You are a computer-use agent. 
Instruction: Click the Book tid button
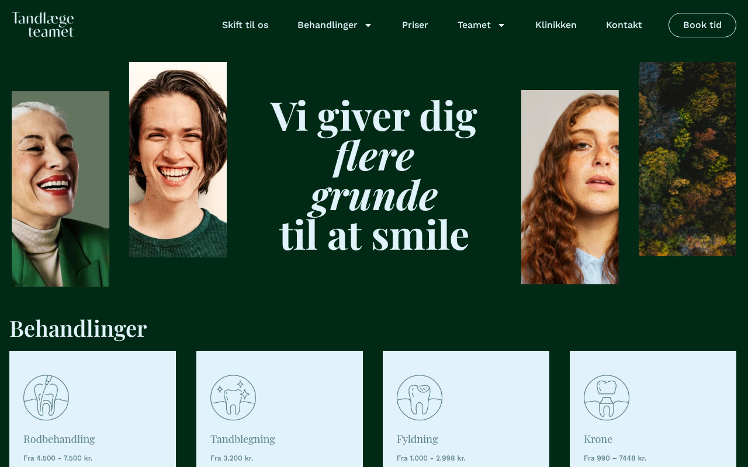[x=702, y=25]
